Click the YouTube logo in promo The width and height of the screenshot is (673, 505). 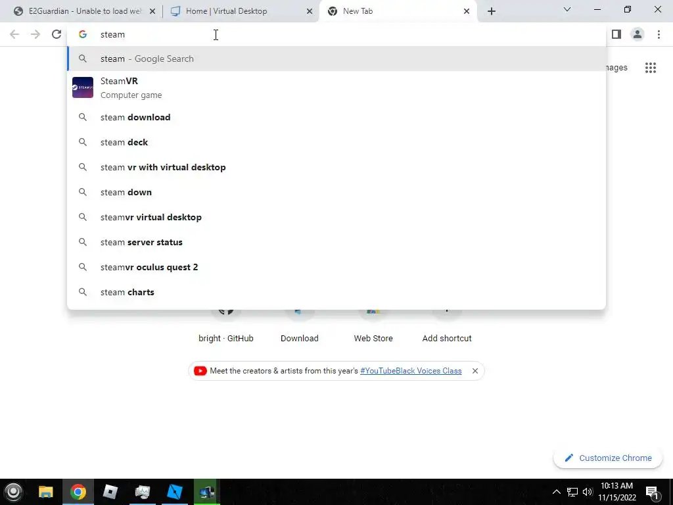point(200,371)
